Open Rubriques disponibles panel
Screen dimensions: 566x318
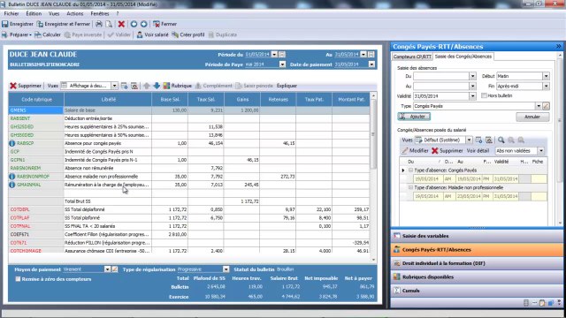point(477,276)
